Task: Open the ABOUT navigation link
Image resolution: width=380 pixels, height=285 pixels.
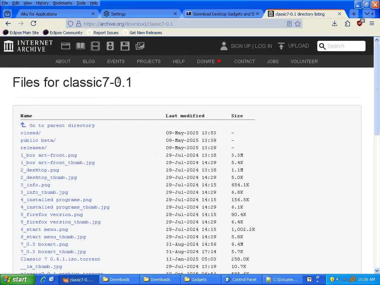Action: click(x=63, y=62)
